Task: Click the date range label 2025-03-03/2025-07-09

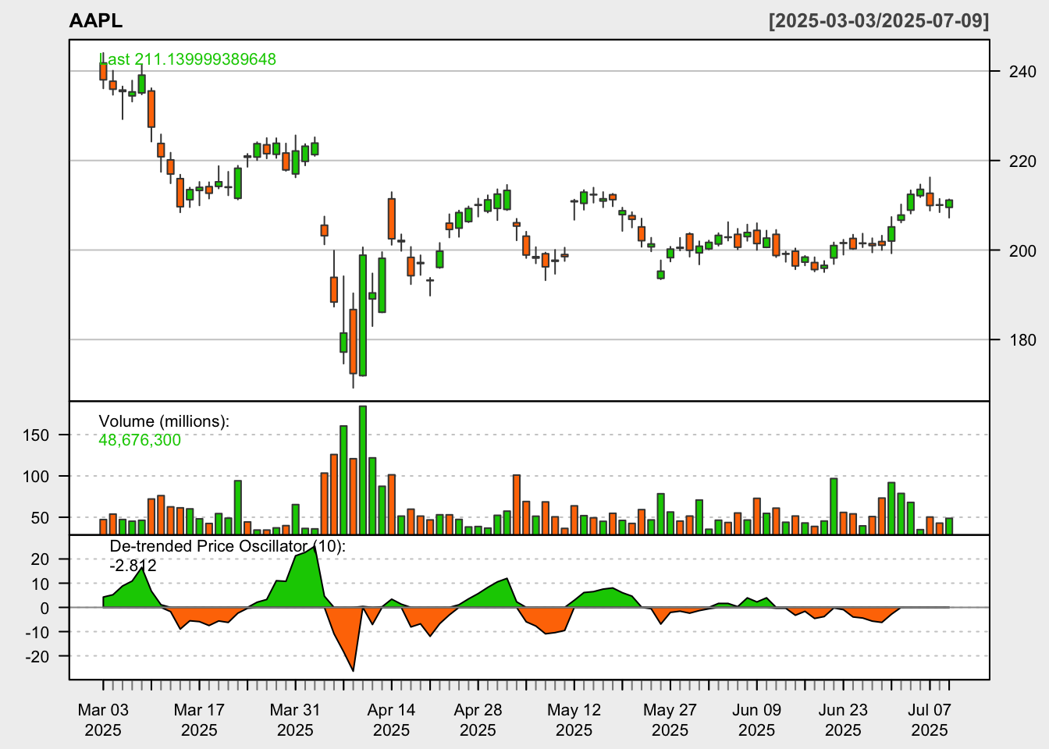Action: (x=879, y=21)
